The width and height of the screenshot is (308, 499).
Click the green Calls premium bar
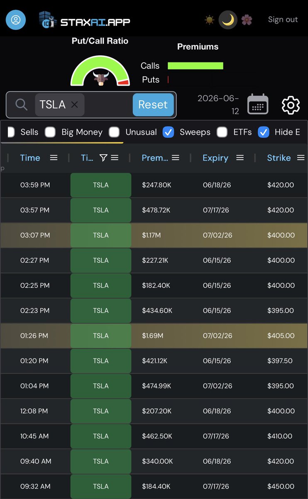(196, 66)
